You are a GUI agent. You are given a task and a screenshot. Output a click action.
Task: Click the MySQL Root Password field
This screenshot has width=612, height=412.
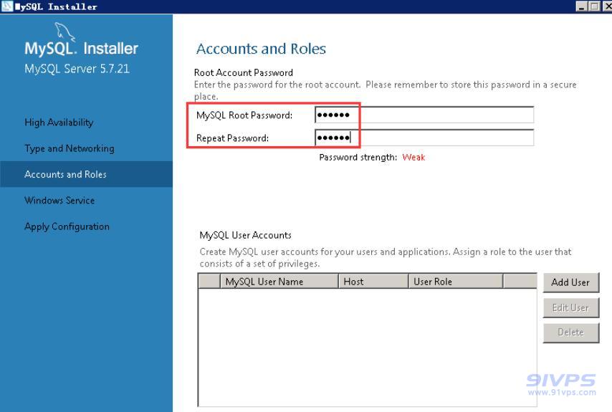424,115
